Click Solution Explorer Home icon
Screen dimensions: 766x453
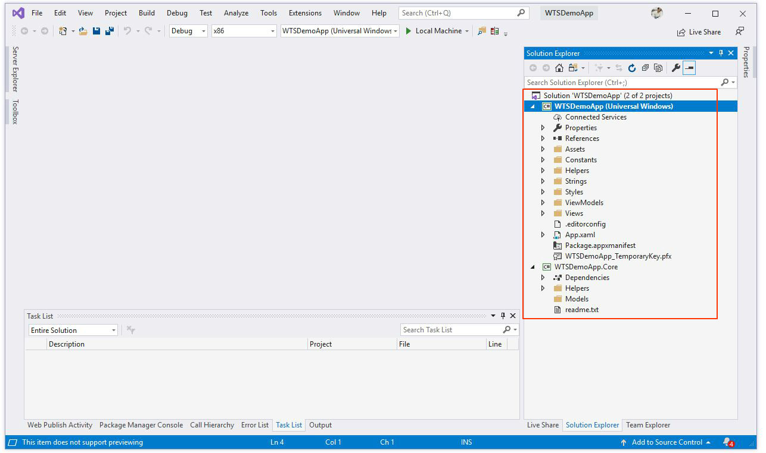tap(559, 68)
